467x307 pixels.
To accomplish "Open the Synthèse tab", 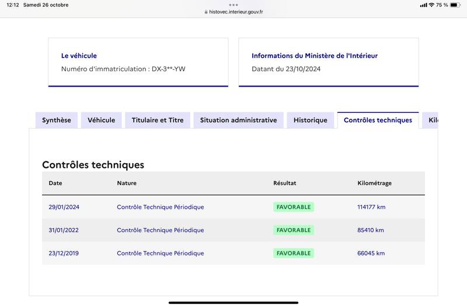I will click(57, 120).
